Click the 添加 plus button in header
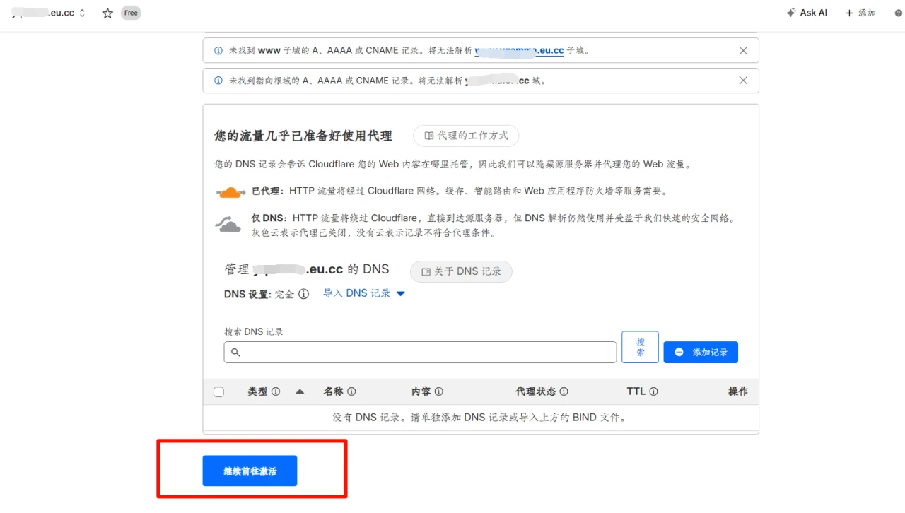Screen dimensions: 905x513 tap(860, 13)
